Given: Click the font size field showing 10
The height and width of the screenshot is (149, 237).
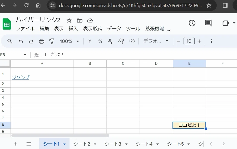Looking at the screenshot, I should tap(189, 41).
